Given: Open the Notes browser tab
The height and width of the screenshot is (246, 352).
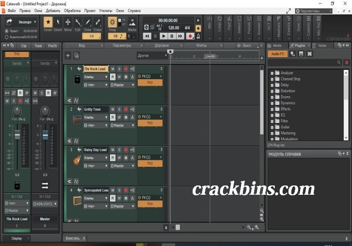Looking at the screenshot, I should (322, 45).
